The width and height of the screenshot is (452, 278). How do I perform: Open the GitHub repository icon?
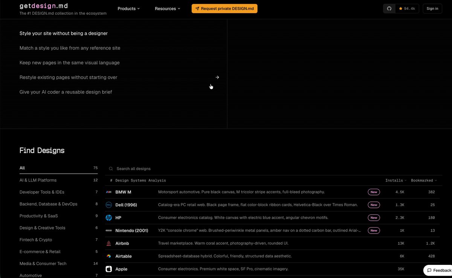[389, 9]
